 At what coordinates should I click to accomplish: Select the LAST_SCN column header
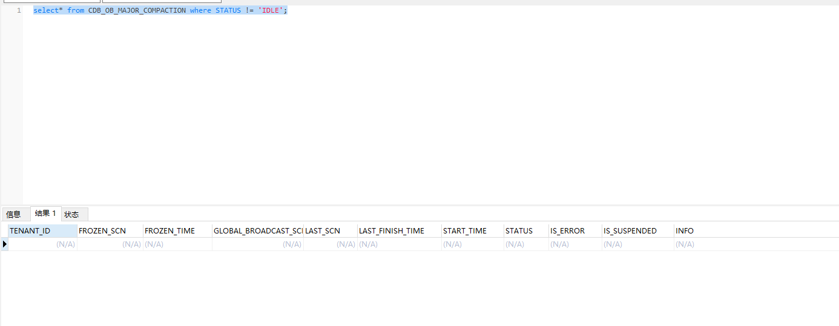331,230
